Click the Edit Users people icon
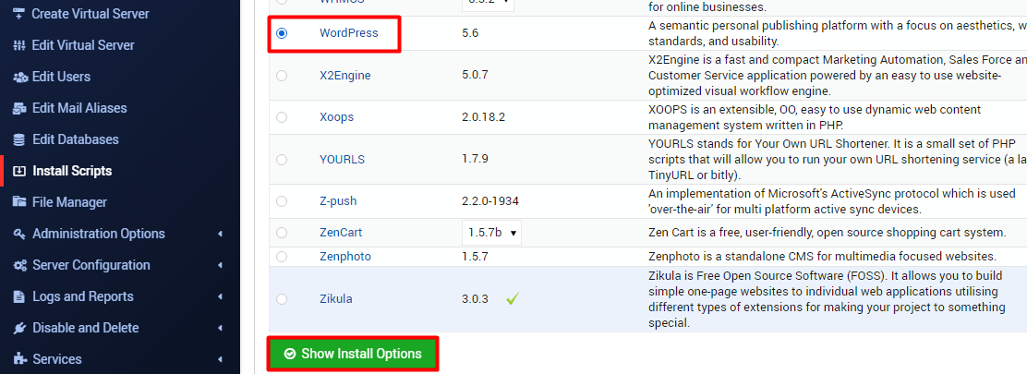The height and width of the screenshot is (374, 1027). point(19,77)
